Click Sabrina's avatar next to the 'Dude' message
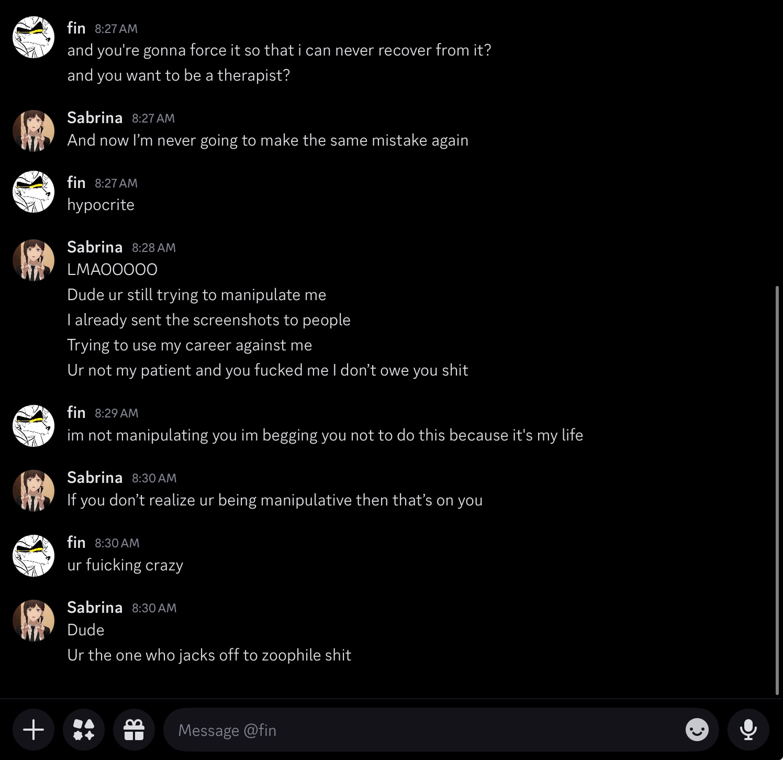The image size is (783, 760). 33,621
